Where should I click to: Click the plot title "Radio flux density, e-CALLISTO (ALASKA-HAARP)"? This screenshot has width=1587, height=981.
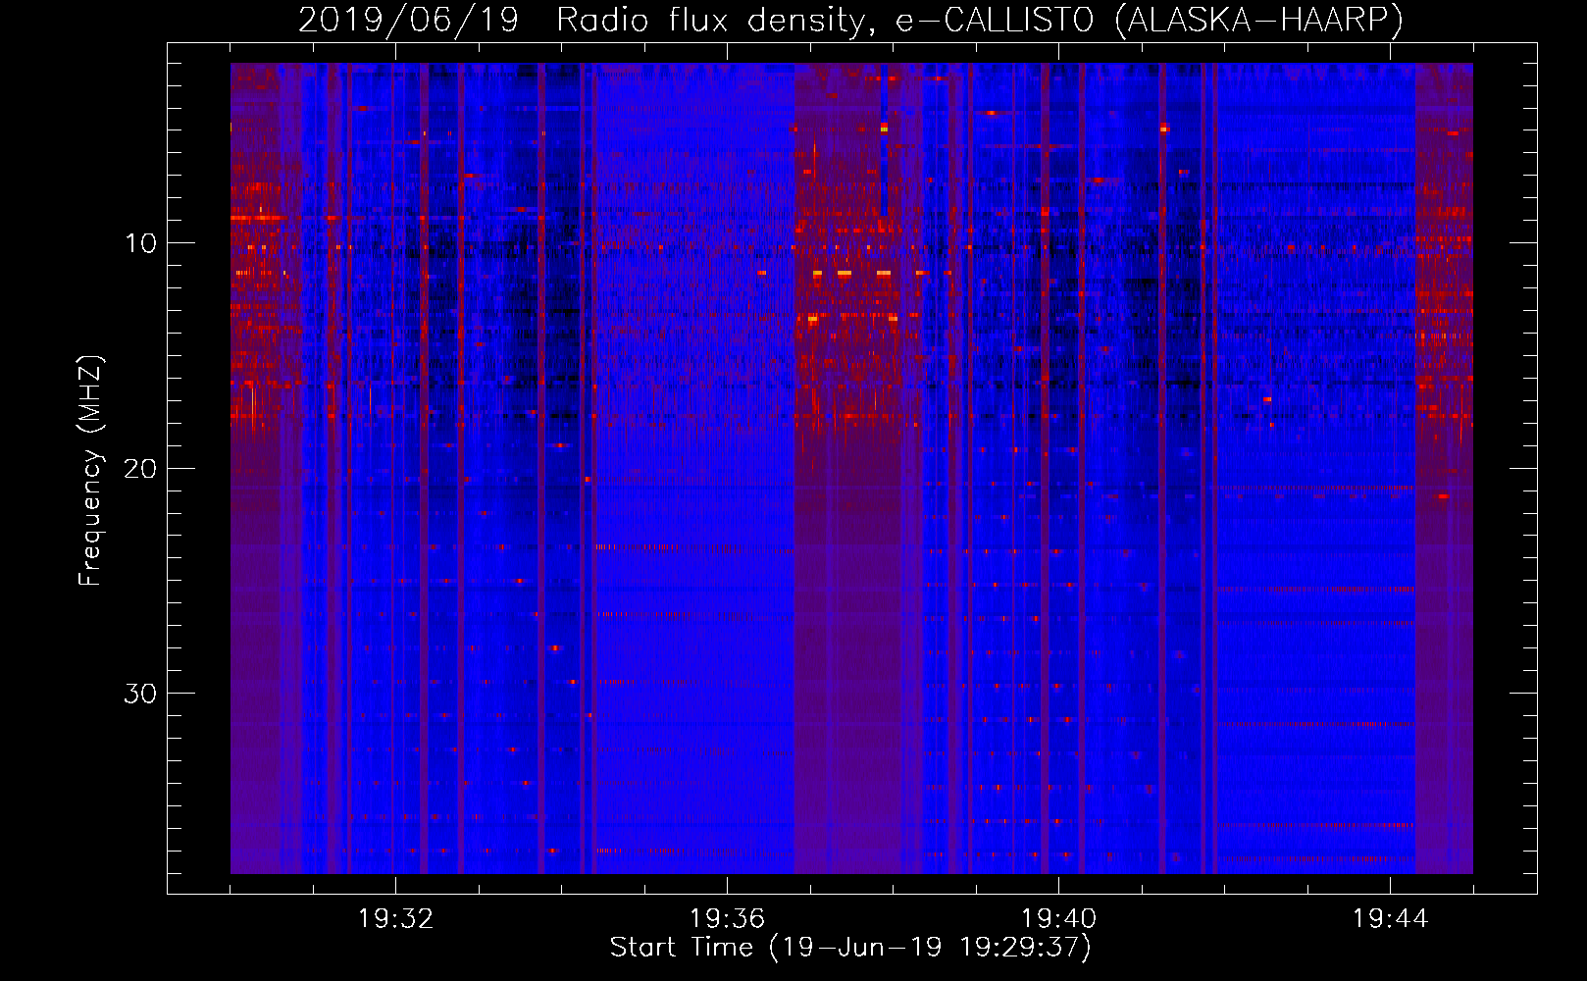[x=980, y=20]
